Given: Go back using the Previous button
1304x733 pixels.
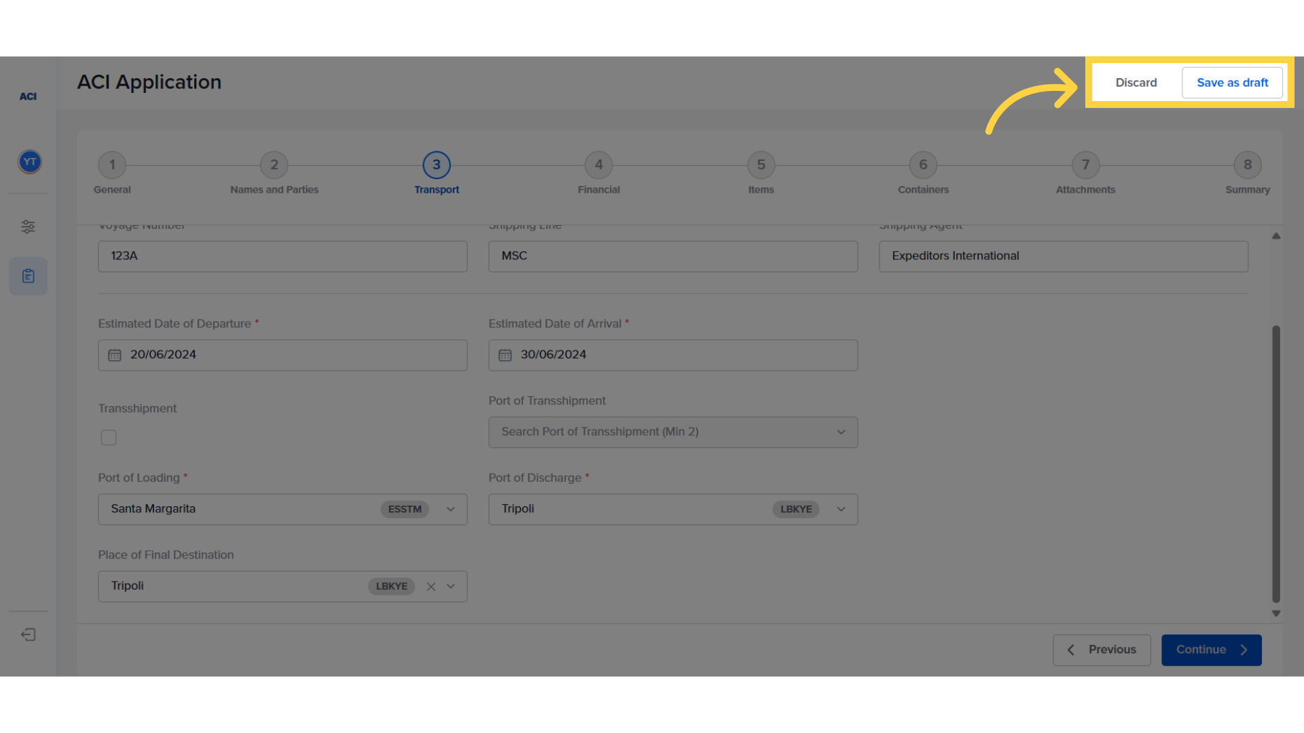Looking at the screenshot, I should pos(1102,650).
